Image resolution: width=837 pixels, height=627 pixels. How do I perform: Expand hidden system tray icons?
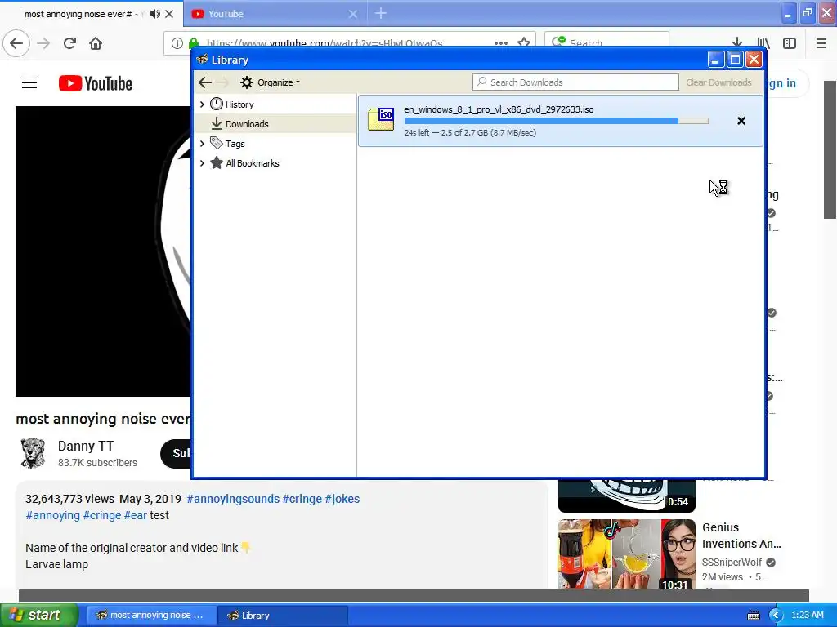[x=776, y=616]
